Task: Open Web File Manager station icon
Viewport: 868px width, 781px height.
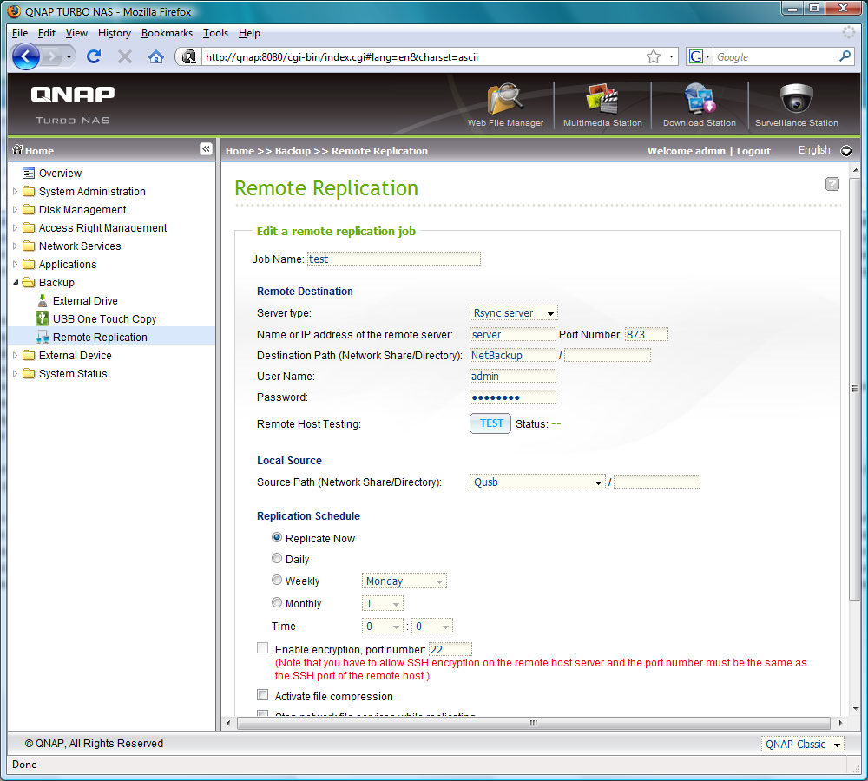Action: [x=505, y=99]
